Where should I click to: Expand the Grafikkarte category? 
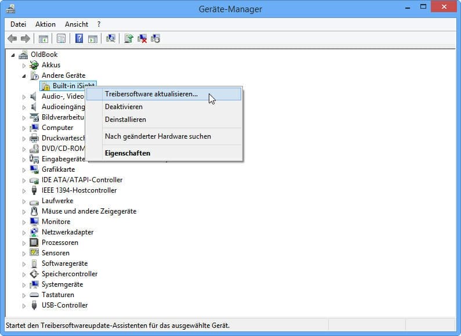click(x=24, y=169)
